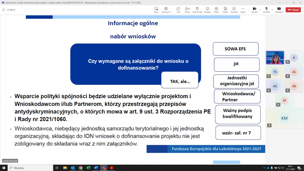Open the Czat panel
304x171 pixels.
tap(178, 10)
